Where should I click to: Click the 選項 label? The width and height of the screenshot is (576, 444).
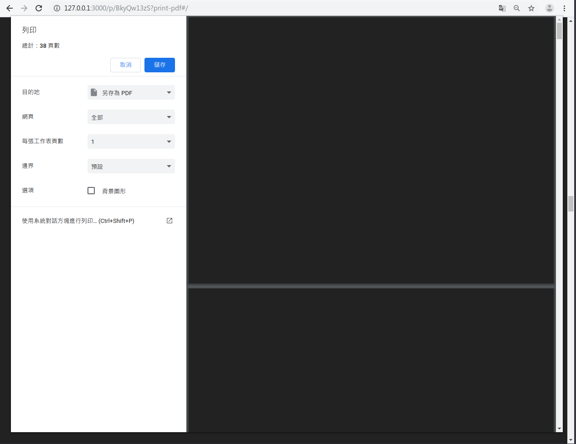28,190
